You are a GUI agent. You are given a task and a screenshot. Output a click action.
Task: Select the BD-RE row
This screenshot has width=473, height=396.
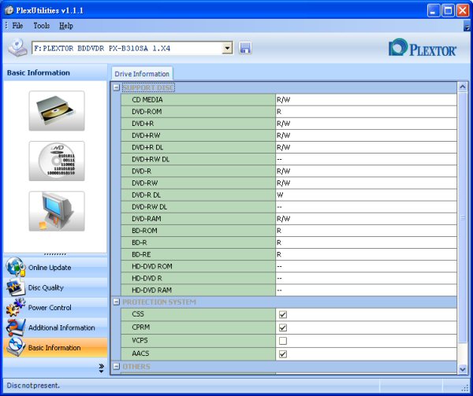click(289, 254)
